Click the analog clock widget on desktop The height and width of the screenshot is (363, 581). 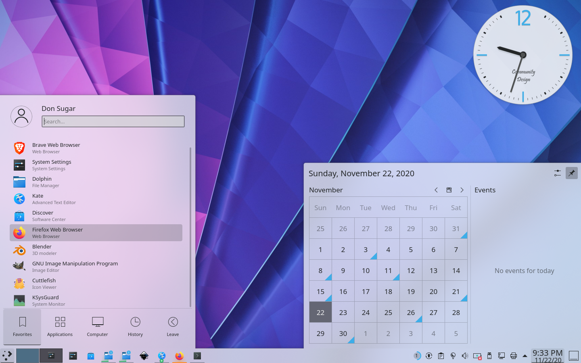coord(523,55)
